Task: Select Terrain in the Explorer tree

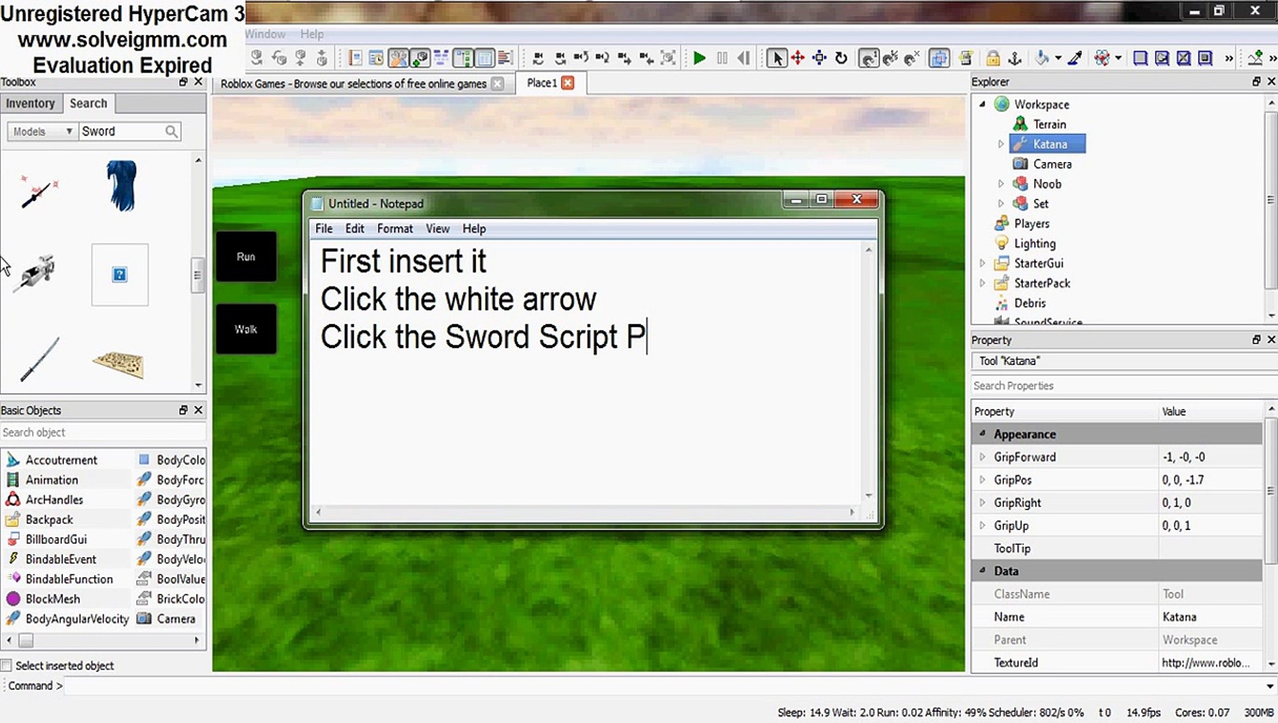Action: click(x=1050, y=124)
